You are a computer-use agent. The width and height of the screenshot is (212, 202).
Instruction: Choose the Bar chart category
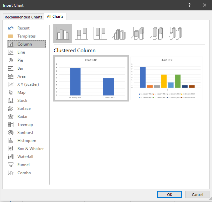[x=26, y=68]
